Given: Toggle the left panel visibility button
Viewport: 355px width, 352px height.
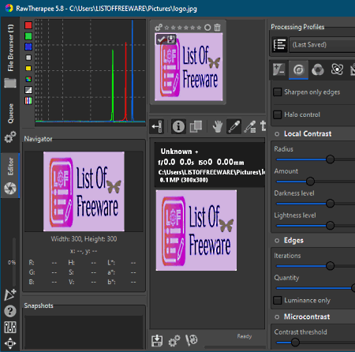Looking at the screenshot, I should coord(157,127).
